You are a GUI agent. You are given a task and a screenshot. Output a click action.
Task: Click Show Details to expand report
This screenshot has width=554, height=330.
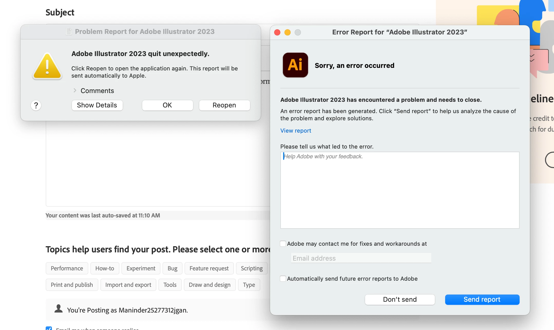pos(97,105)
